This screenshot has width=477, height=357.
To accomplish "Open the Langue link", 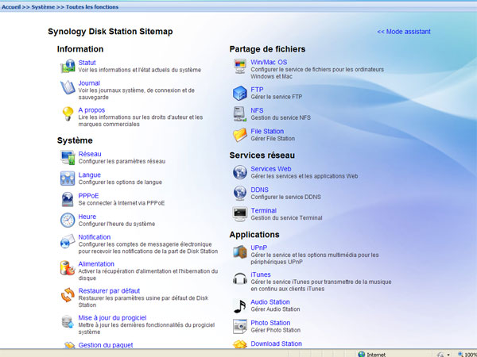I will 89,175.
